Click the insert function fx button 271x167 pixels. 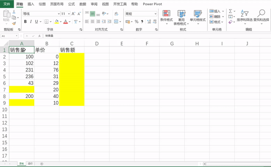[x=39, y=36]
